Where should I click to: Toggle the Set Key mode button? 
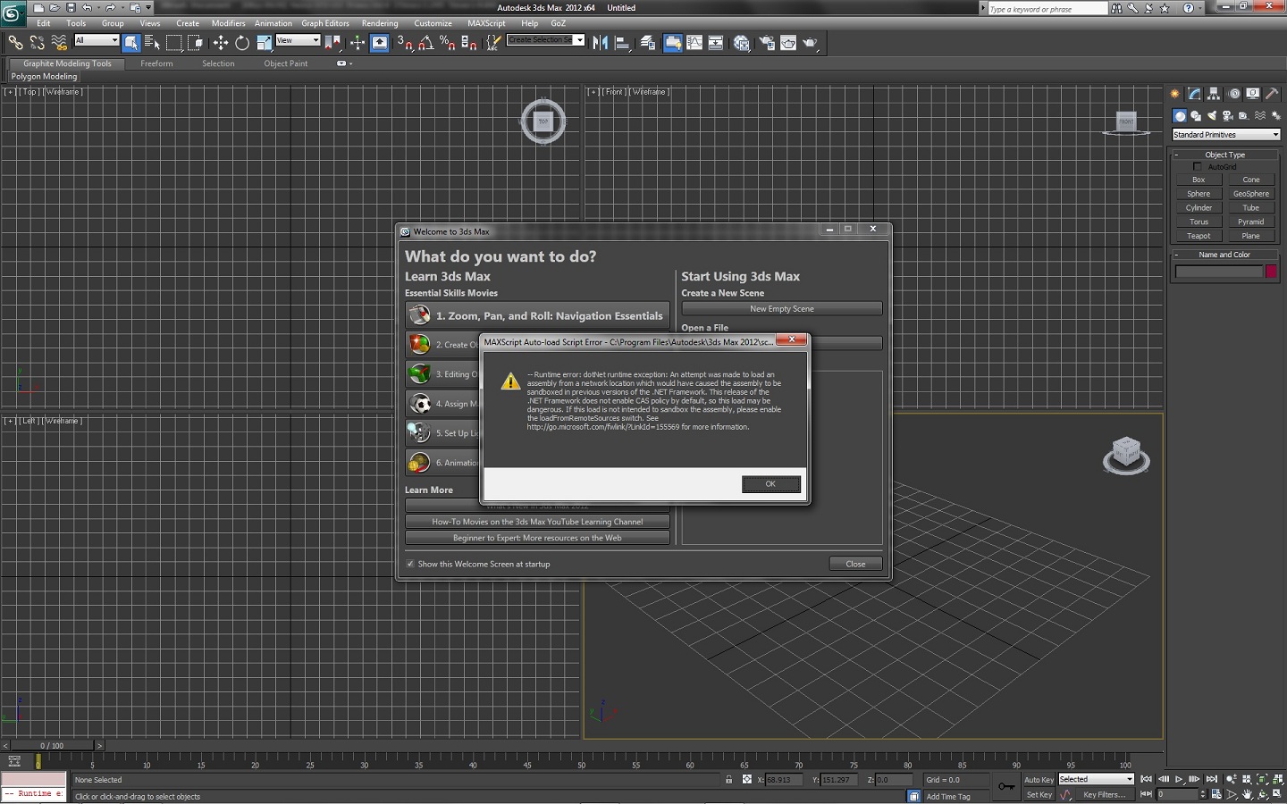(x=1039, y=794)
